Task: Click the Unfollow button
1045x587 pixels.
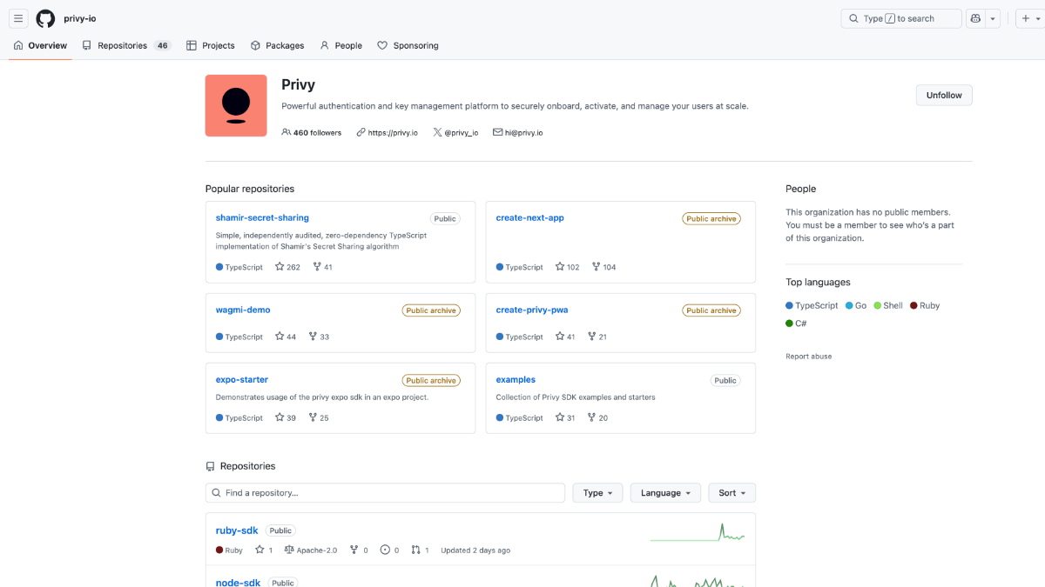Action: pos(944,95)
